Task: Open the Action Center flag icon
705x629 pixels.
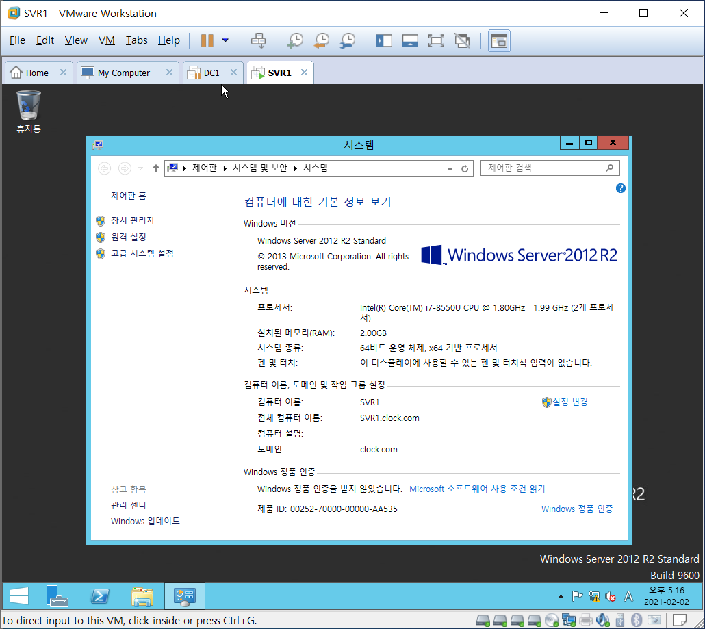Action: 577,597
